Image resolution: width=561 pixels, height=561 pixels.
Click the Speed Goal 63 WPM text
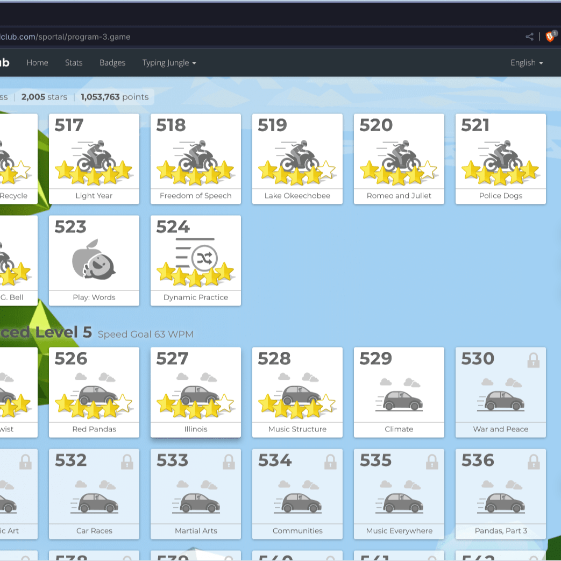145,334
